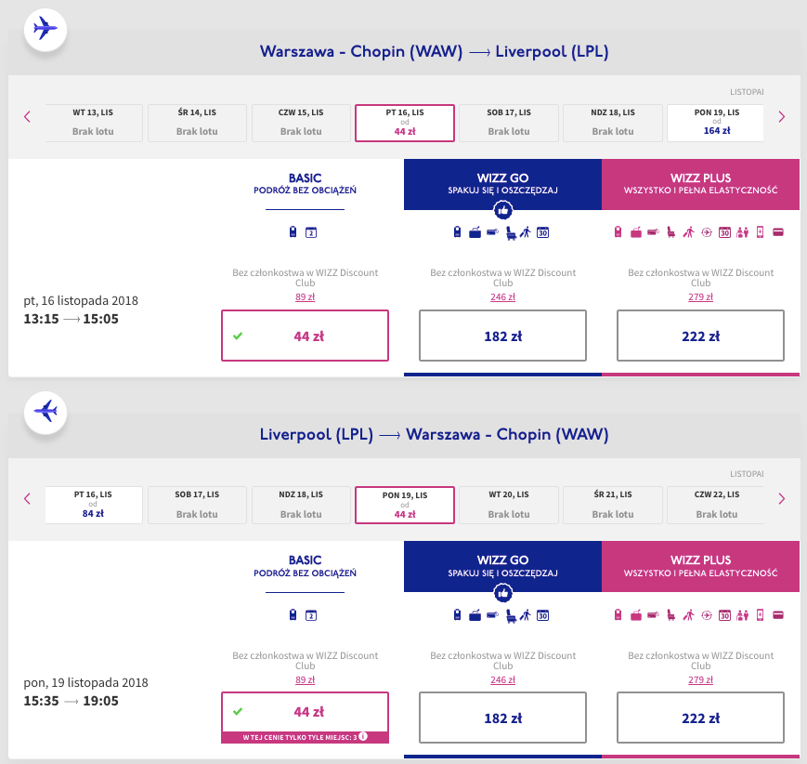Viewport: 807px width, 764px height.
Task: Click the 89 zł discount price link for outbound BASIC
Action: point(305,297)
